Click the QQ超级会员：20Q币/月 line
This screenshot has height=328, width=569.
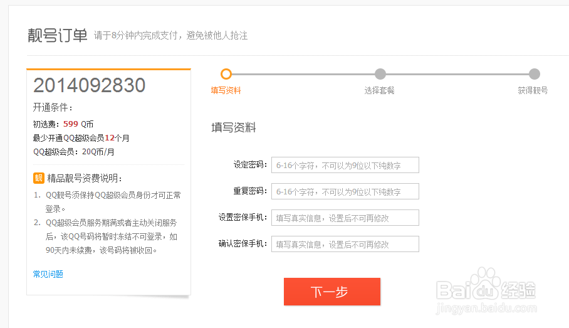[x=74, y=152]
